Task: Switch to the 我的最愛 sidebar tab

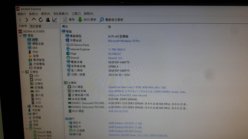Action: [x=35, y=26]
